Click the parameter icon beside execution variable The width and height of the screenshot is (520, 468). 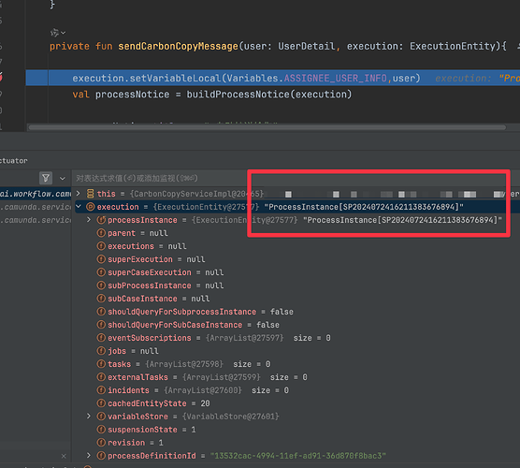pos(90,207)
